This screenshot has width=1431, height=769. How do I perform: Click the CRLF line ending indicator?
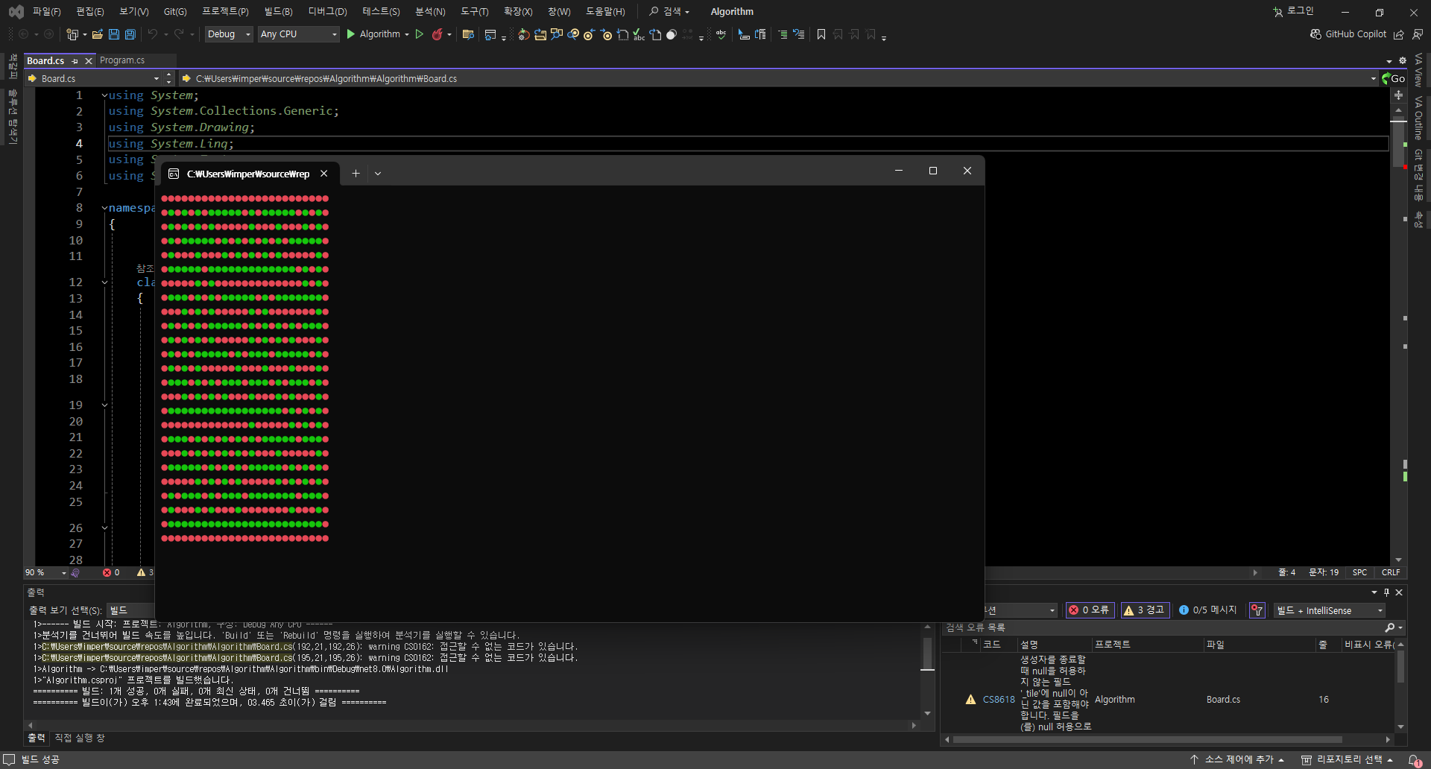pyautogui.click(x=1391, y=573)
